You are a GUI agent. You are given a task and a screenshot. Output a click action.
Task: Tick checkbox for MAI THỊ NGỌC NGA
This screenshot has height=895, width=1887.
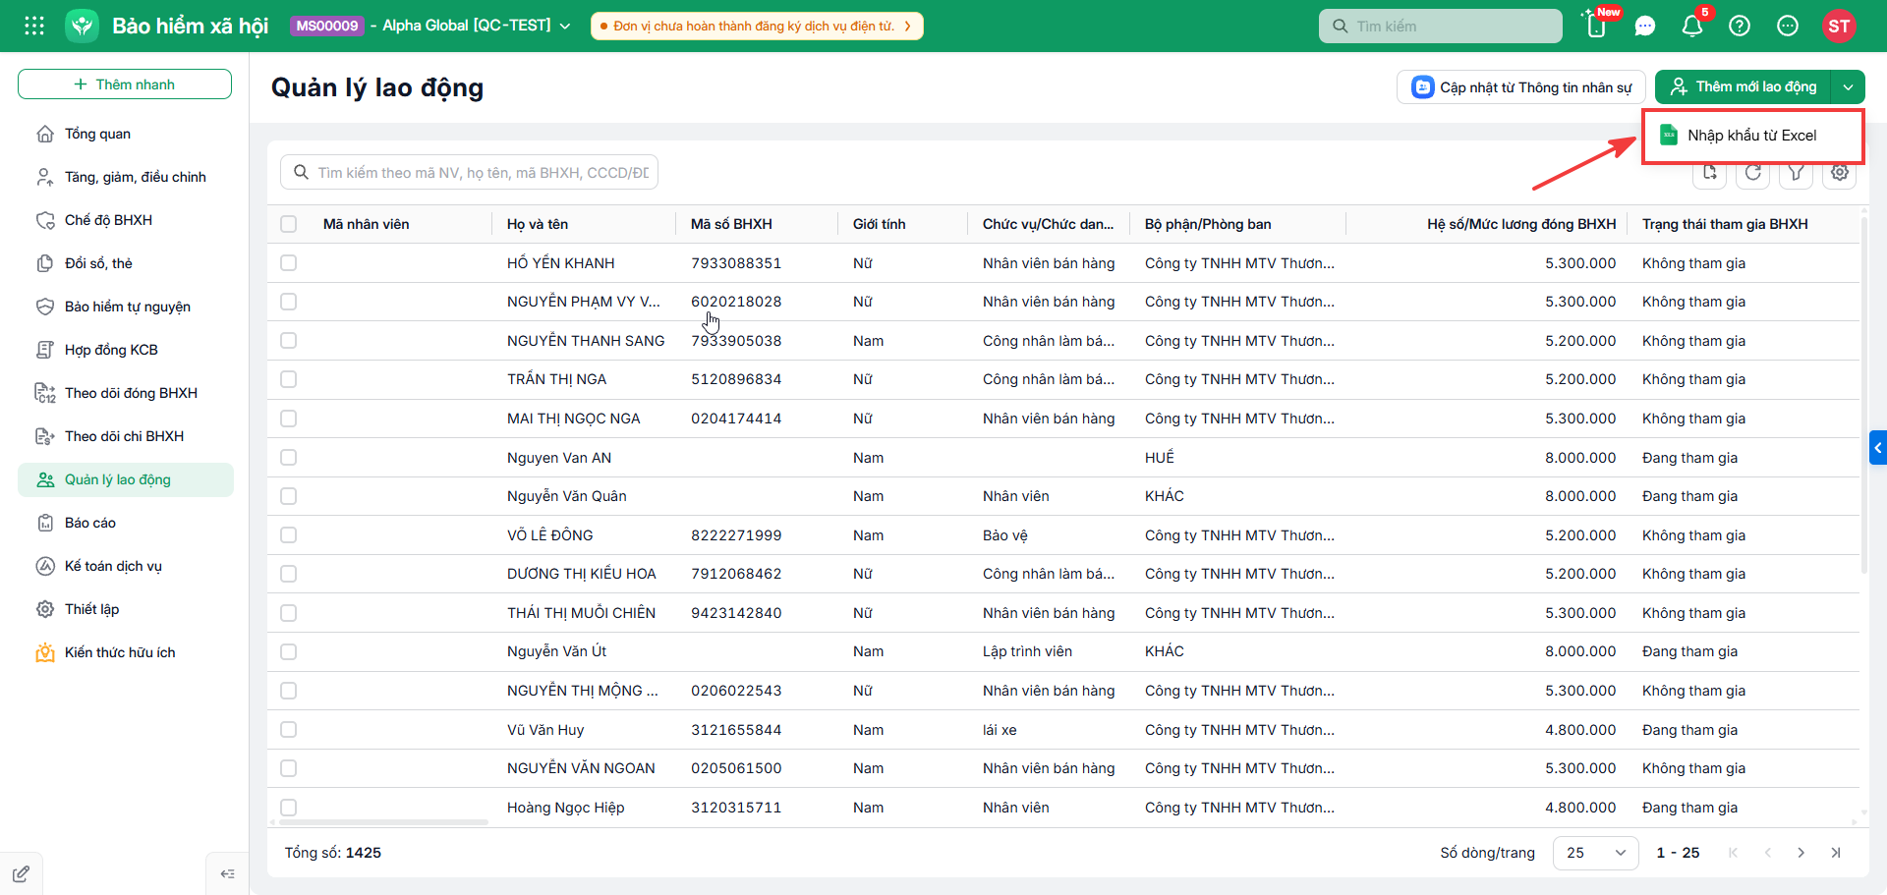coord(288,419)
